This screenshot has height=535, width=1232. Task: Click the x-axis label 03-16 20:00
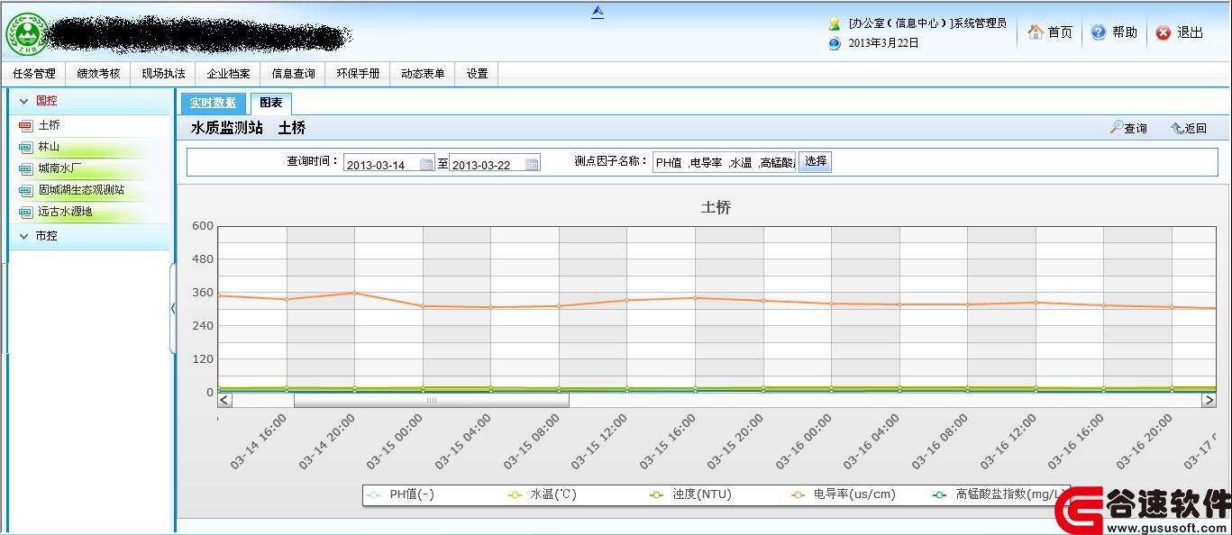1144,441
